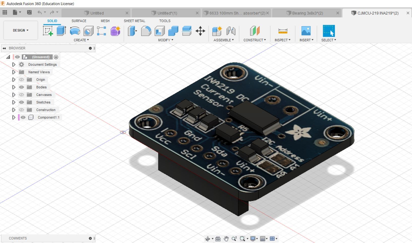Expand the Construction folder

coord(14,110)
